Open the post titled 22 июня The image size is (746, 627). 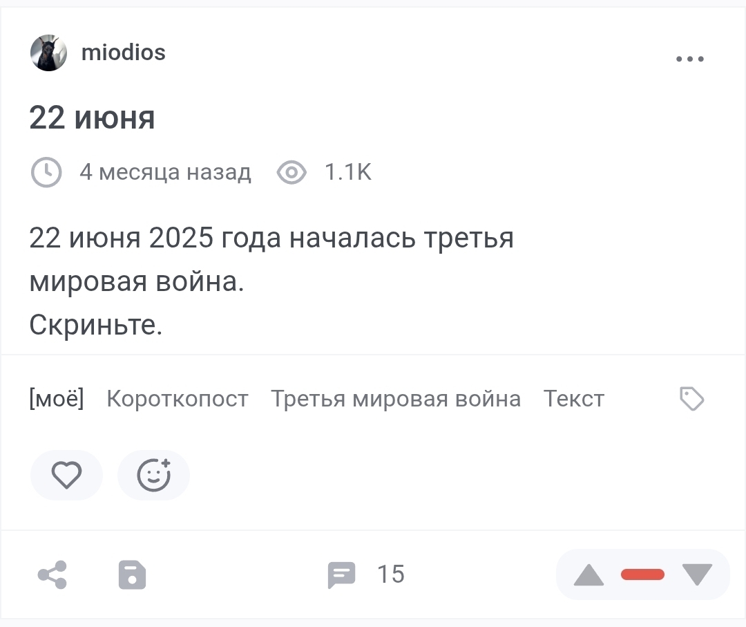(92, 118)
